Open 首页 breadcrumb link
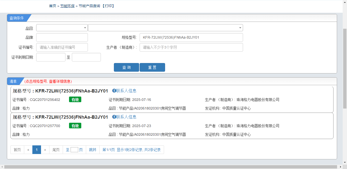 pyautogui.click(x=52, y=6)
